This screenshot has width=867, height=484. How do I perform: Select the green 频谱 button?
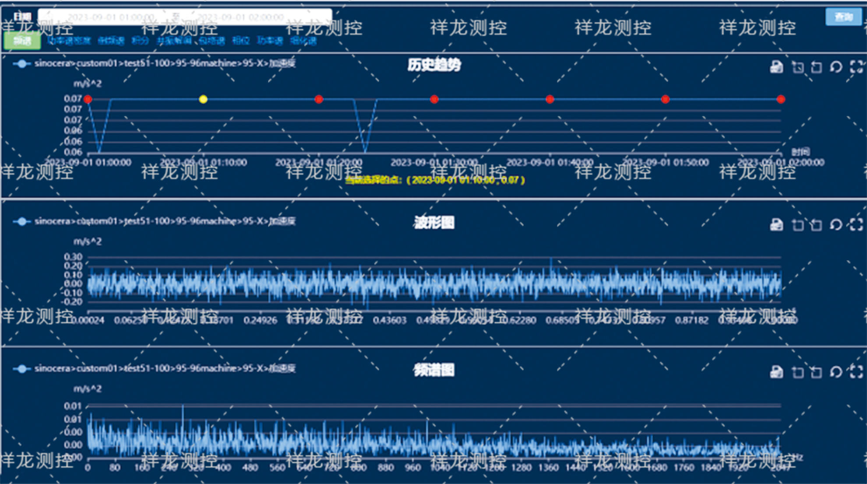click(x=22, y=41)
